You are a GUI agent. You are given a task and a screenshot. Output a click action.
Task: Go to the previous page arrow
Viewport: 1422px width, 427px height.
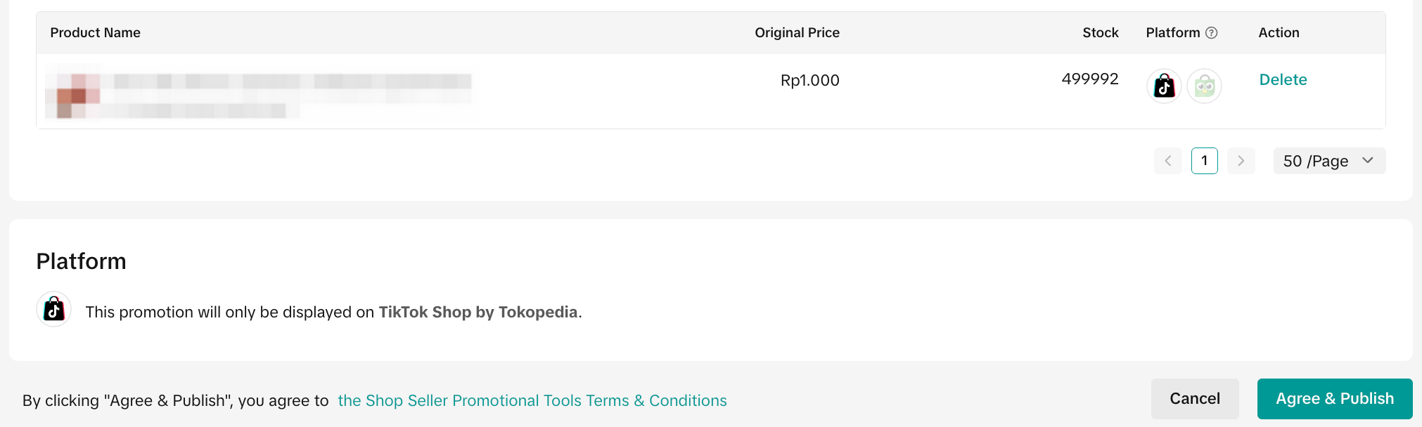(1167, 161)
